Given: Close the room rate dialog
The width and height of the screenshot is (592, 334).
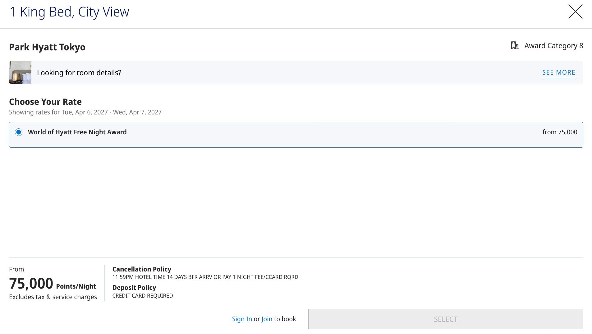Looking at the screenshot, I should coord(575,12).
